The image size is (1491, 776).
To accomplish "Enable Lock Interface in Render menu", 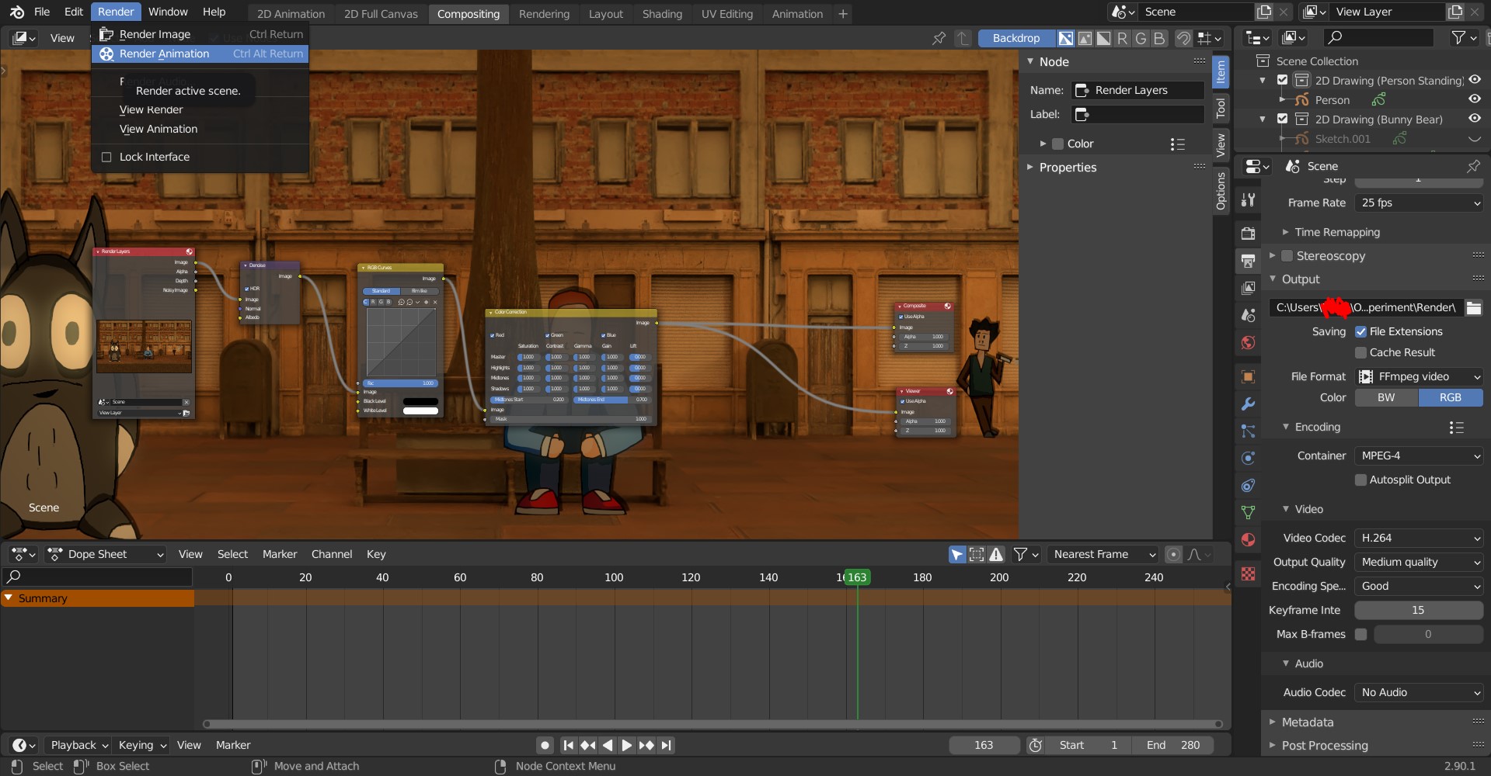I will [x=106, y=157].
